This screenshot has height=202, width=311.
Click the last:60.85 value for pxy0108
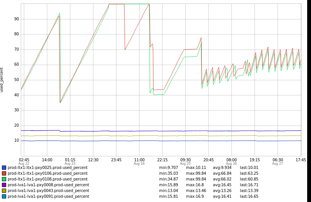249,179
